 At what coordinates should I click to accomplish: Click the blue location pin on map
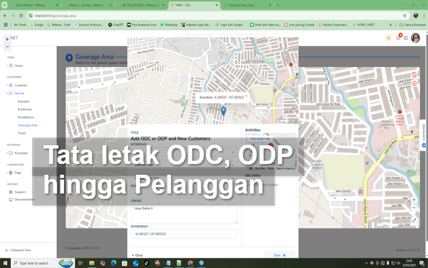(224, 111)
